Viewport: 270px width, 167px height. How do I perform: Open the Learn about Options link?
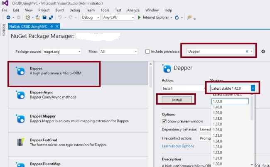178,146
